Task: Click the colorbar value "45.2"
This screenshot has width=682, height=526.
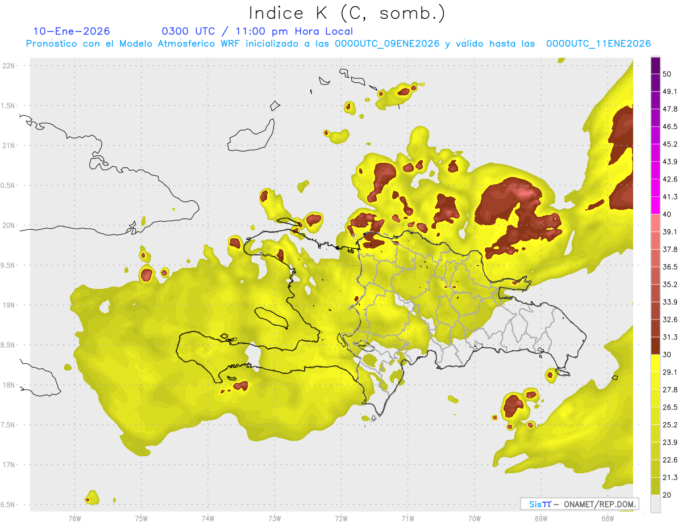Action: pos(670,144)
